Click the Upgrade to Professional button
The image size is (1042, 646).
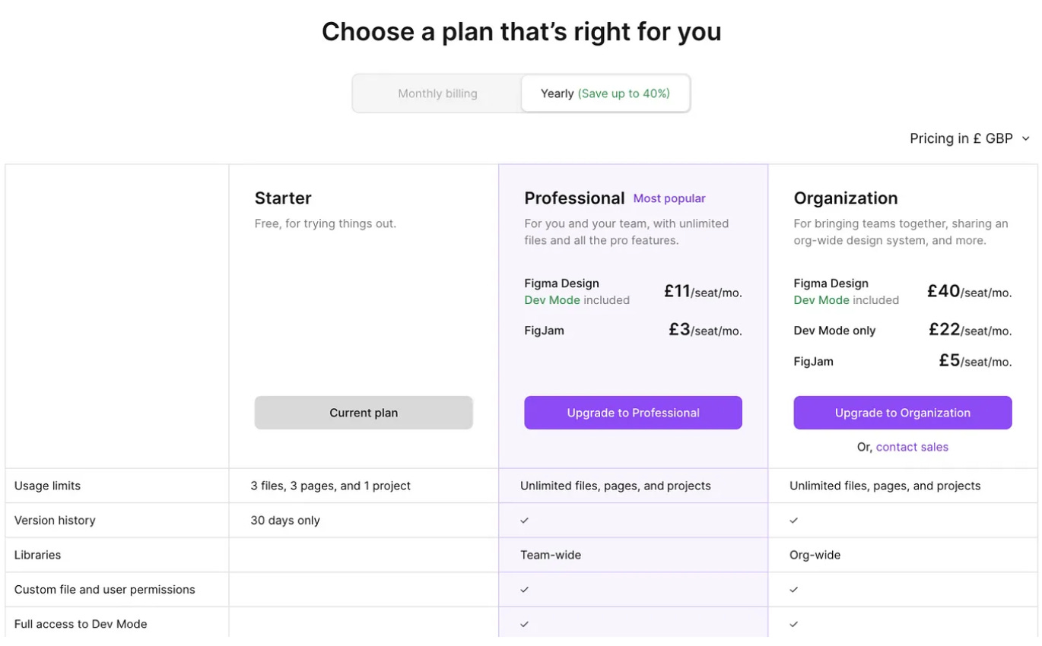click(633, 413)
